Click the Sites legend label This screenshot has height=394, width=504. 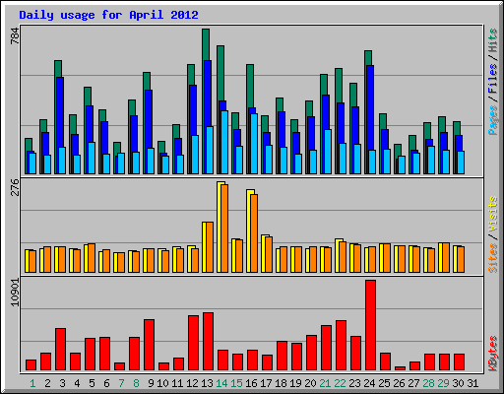(492, 258)
